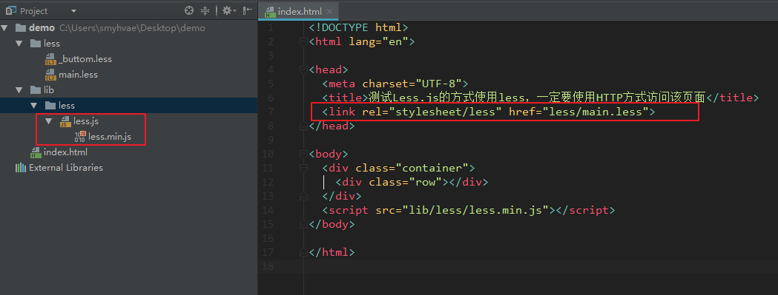Click the less.js file icon
The height and width of the screenshot is (295, 778).
pyautogui.click(x=65, y=121)
